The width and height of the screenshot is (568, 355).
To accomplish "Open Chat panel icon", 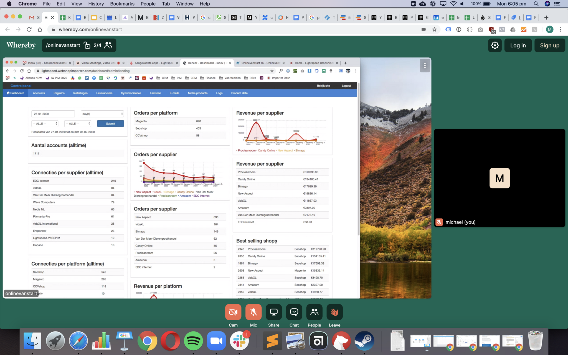I will click(294, 312).
